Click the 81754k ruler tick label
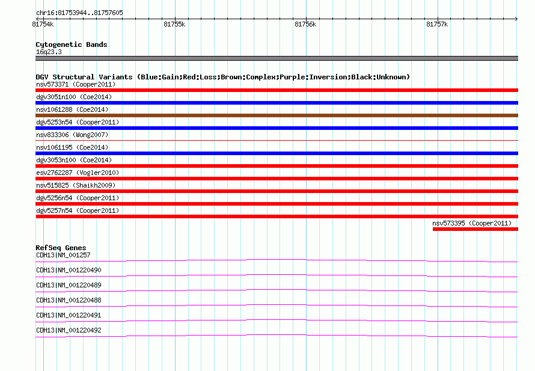This screenshot has width=535, height=371. [43, 24]
